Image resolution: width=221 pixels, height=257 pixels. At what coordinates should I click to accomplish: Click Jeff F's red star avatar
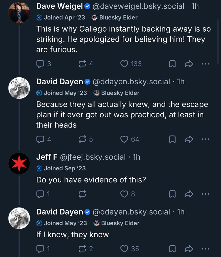pos(19,163)
